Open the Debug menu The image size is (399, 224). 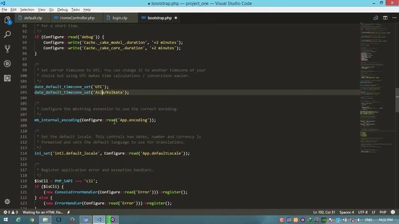[x=62, y=10]
